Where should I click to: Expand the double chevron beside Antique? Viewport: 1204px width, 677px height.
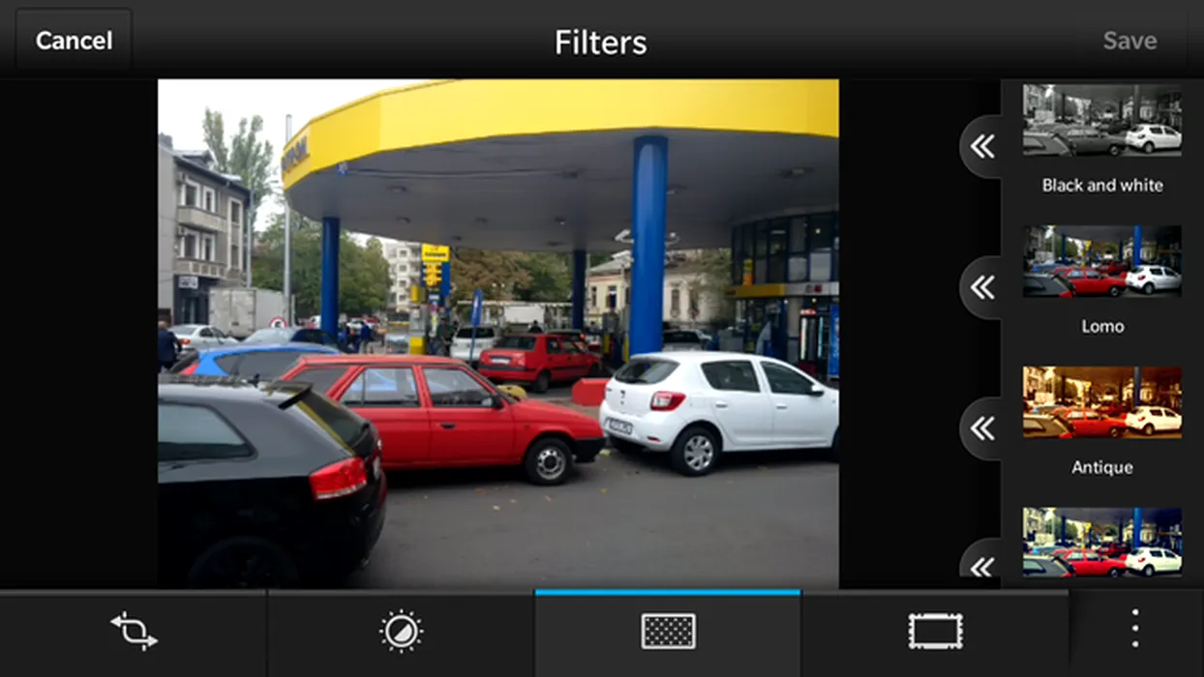982,428
